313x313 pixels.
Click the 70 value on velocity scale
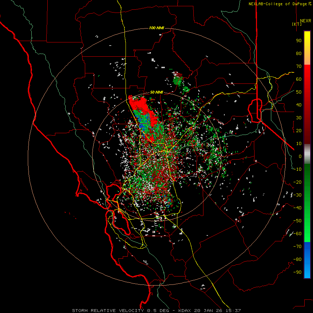pyautogui.click(x=299, y=66)
